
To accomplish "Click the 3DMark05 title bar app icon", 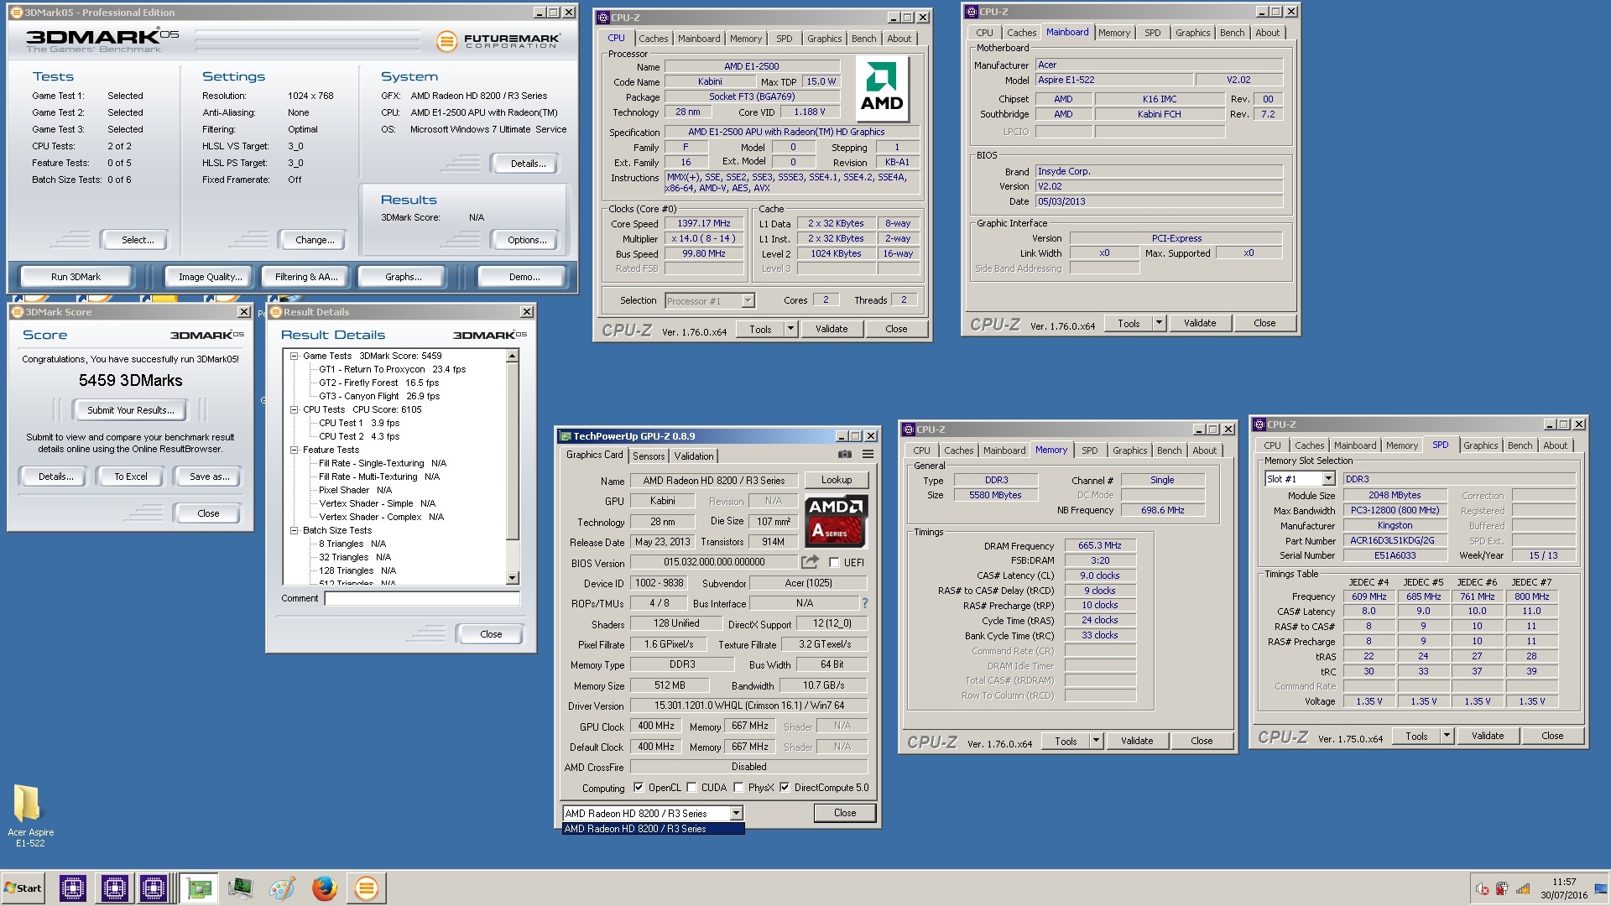I will pos(16,13).
